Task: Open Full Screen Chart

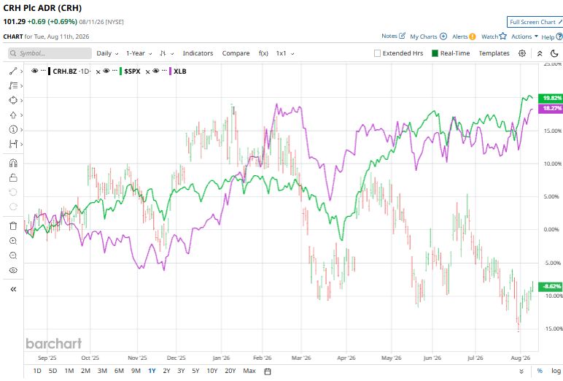Action: coord(535,22)
